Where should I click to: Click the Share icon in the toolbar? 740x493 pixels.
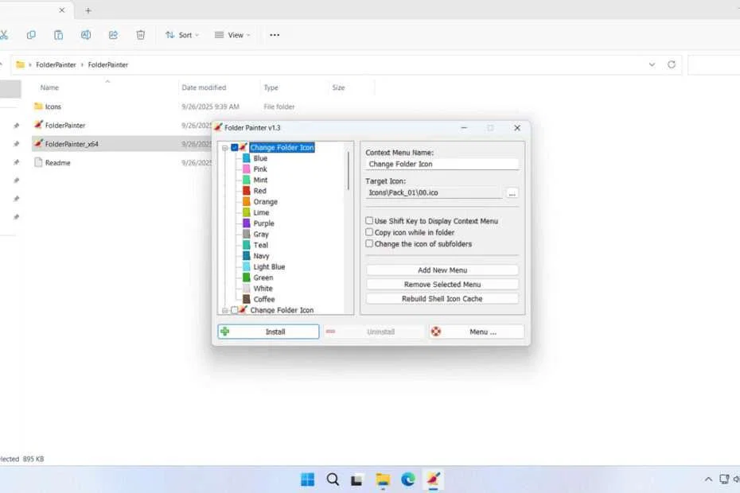coord(113,35)
